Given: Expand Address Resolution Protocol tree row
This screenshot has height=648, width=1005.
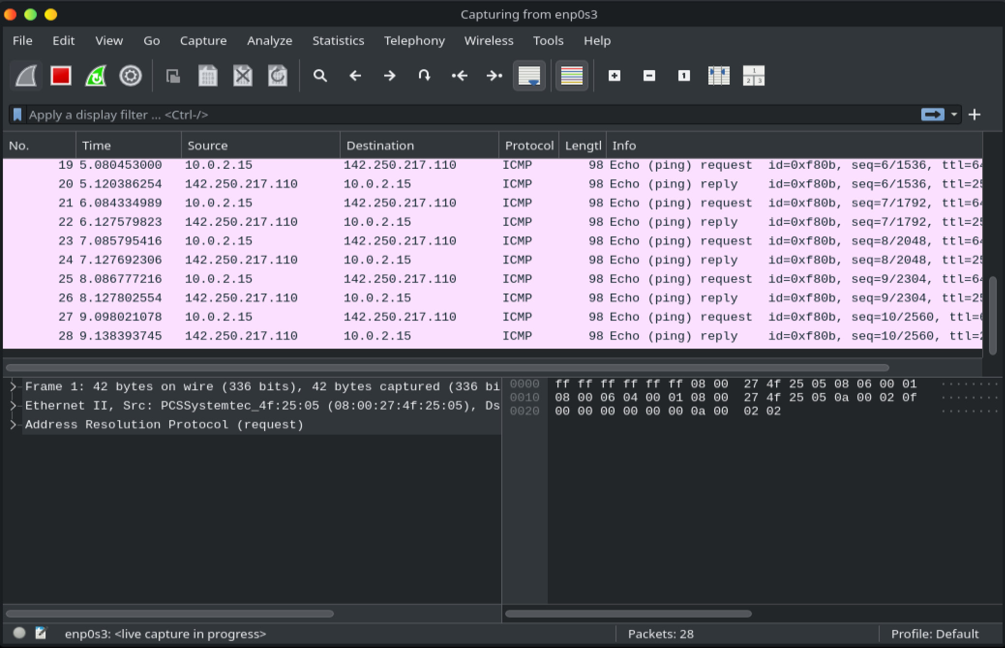Looking at the screenshot, I should 14,425.
